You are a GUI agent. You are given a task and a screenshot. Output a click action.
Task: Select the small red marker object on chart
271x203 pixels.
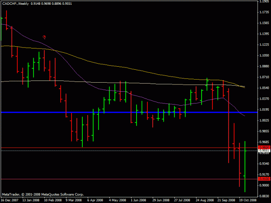tap(44, 37)
